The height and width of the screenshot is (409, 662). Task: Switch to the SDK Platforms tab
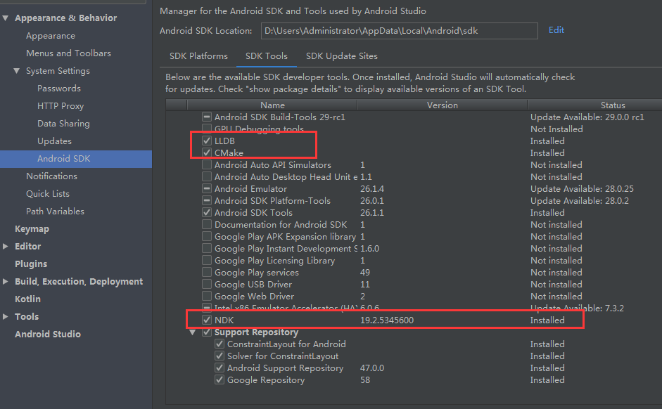(x=198, y=56)
